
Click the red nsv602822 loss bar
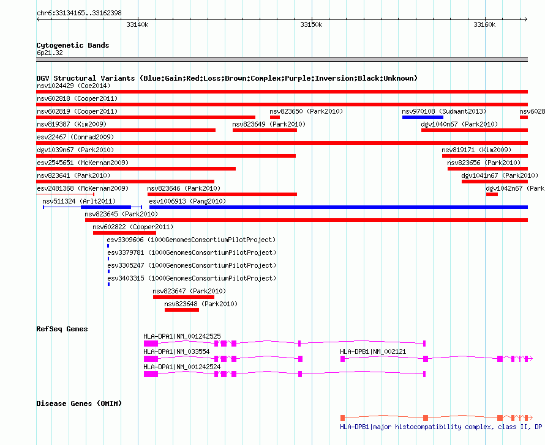click(124, 233)
